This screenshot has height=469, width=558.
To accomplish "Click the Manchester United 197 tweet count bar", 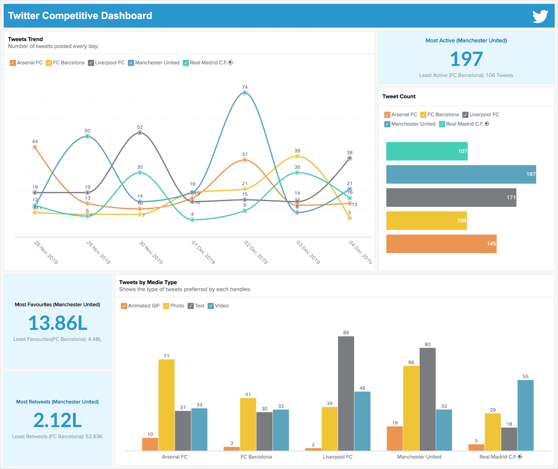I will [x=461, y=174].
